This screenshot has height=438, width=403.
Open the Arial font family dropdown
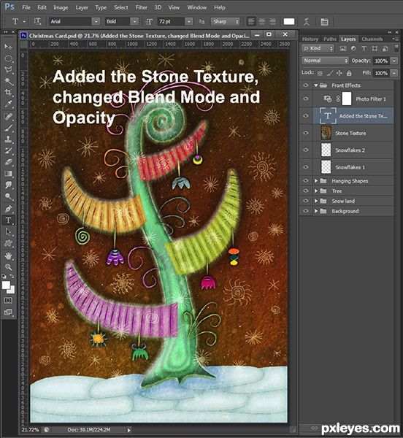[x=74, y=21]
